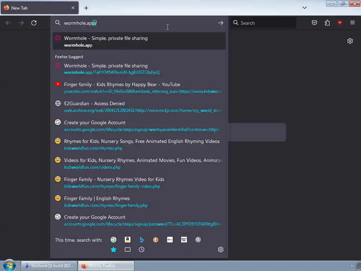Select top result wormhole.app
Viewport: 361px width, 271px height.
pos(139,41)
